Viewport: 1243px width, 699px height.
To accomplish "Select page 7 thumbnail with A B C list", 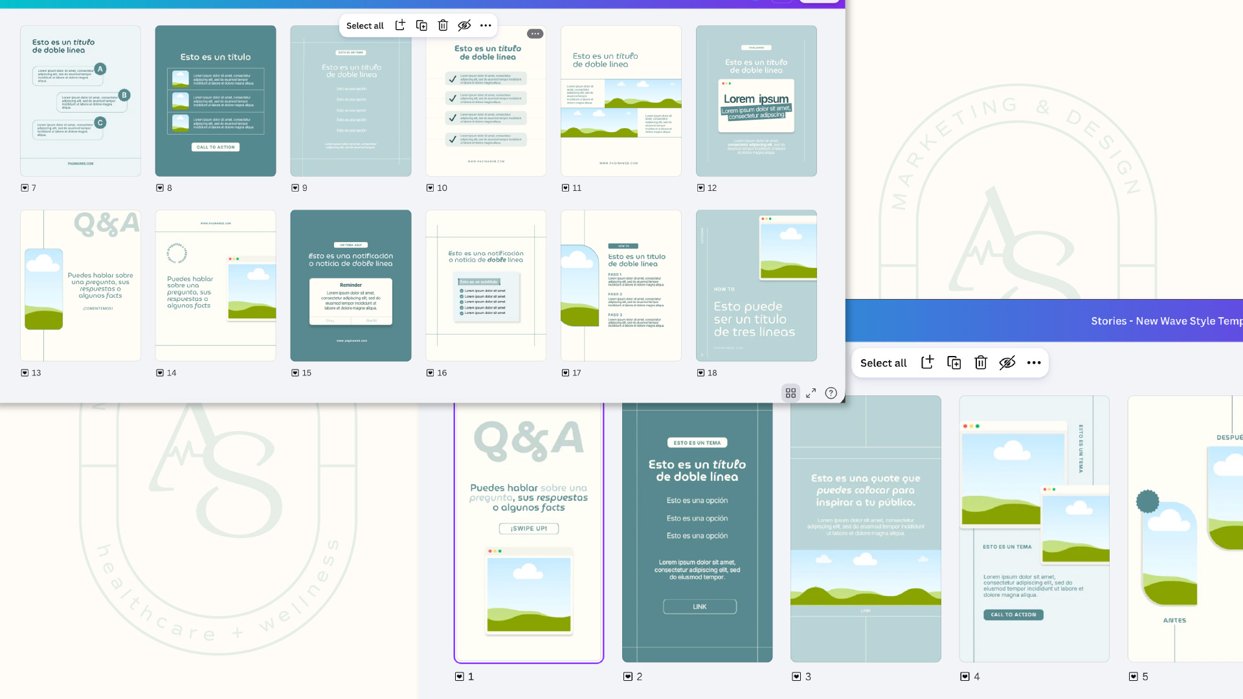I will point(80,101).
